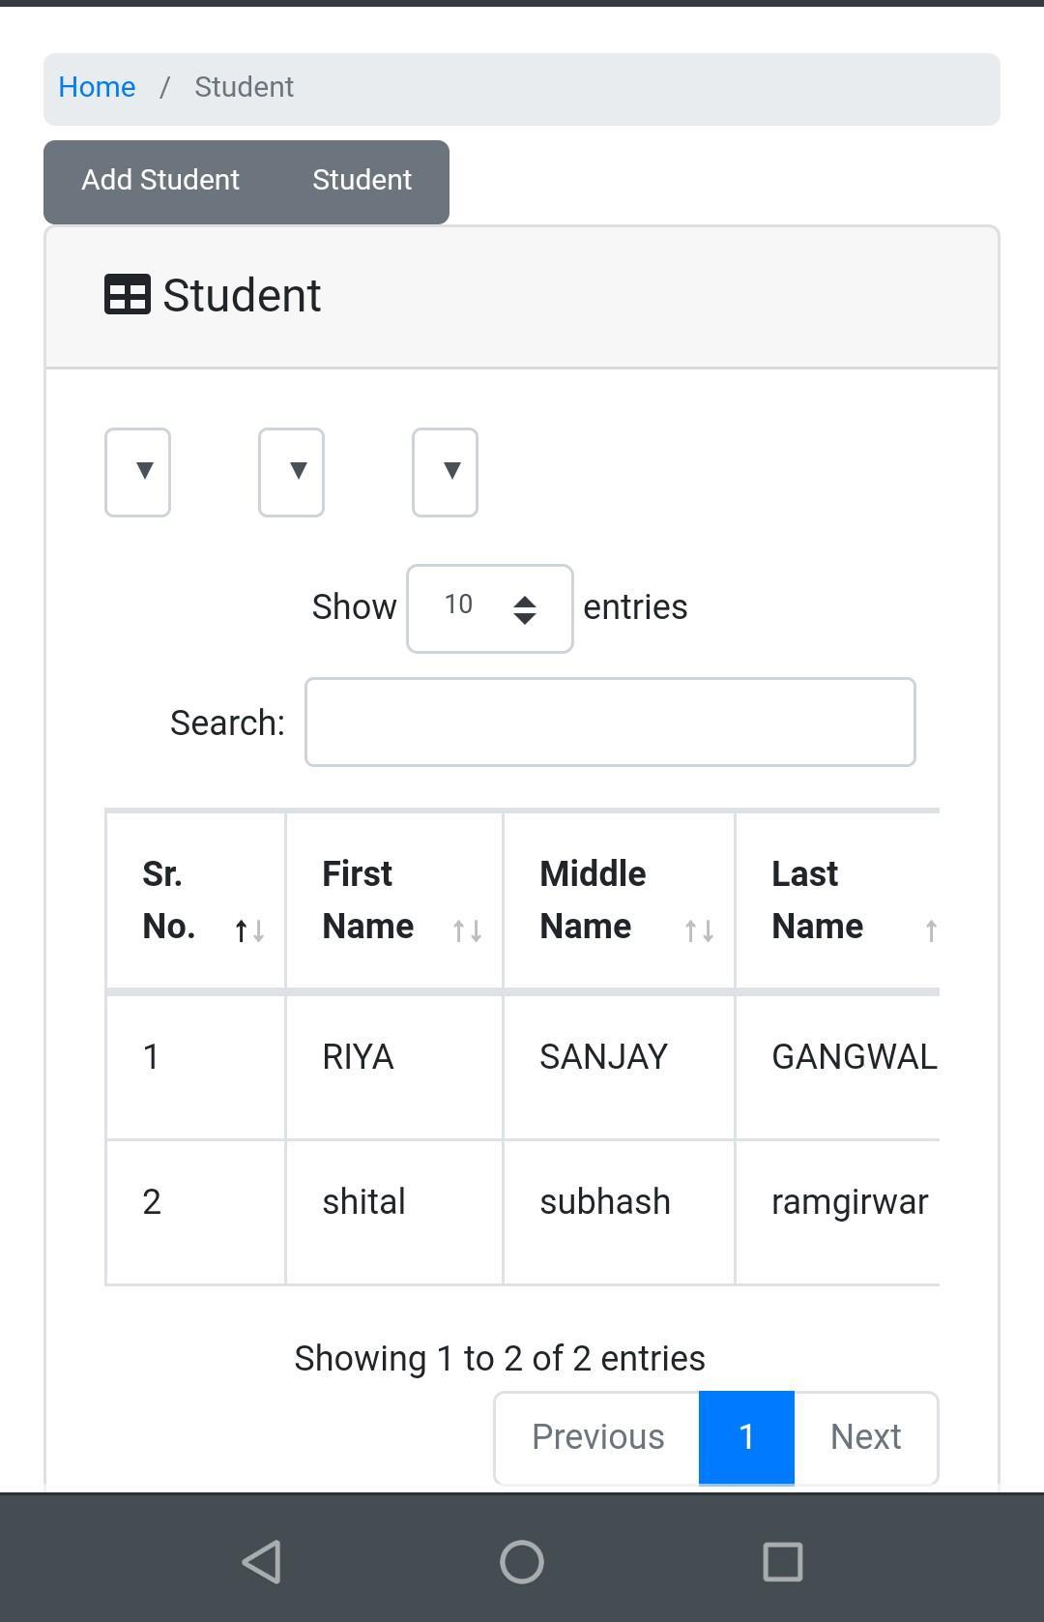
Task: Select page 1 in pagination
Action: [746, 1437]
